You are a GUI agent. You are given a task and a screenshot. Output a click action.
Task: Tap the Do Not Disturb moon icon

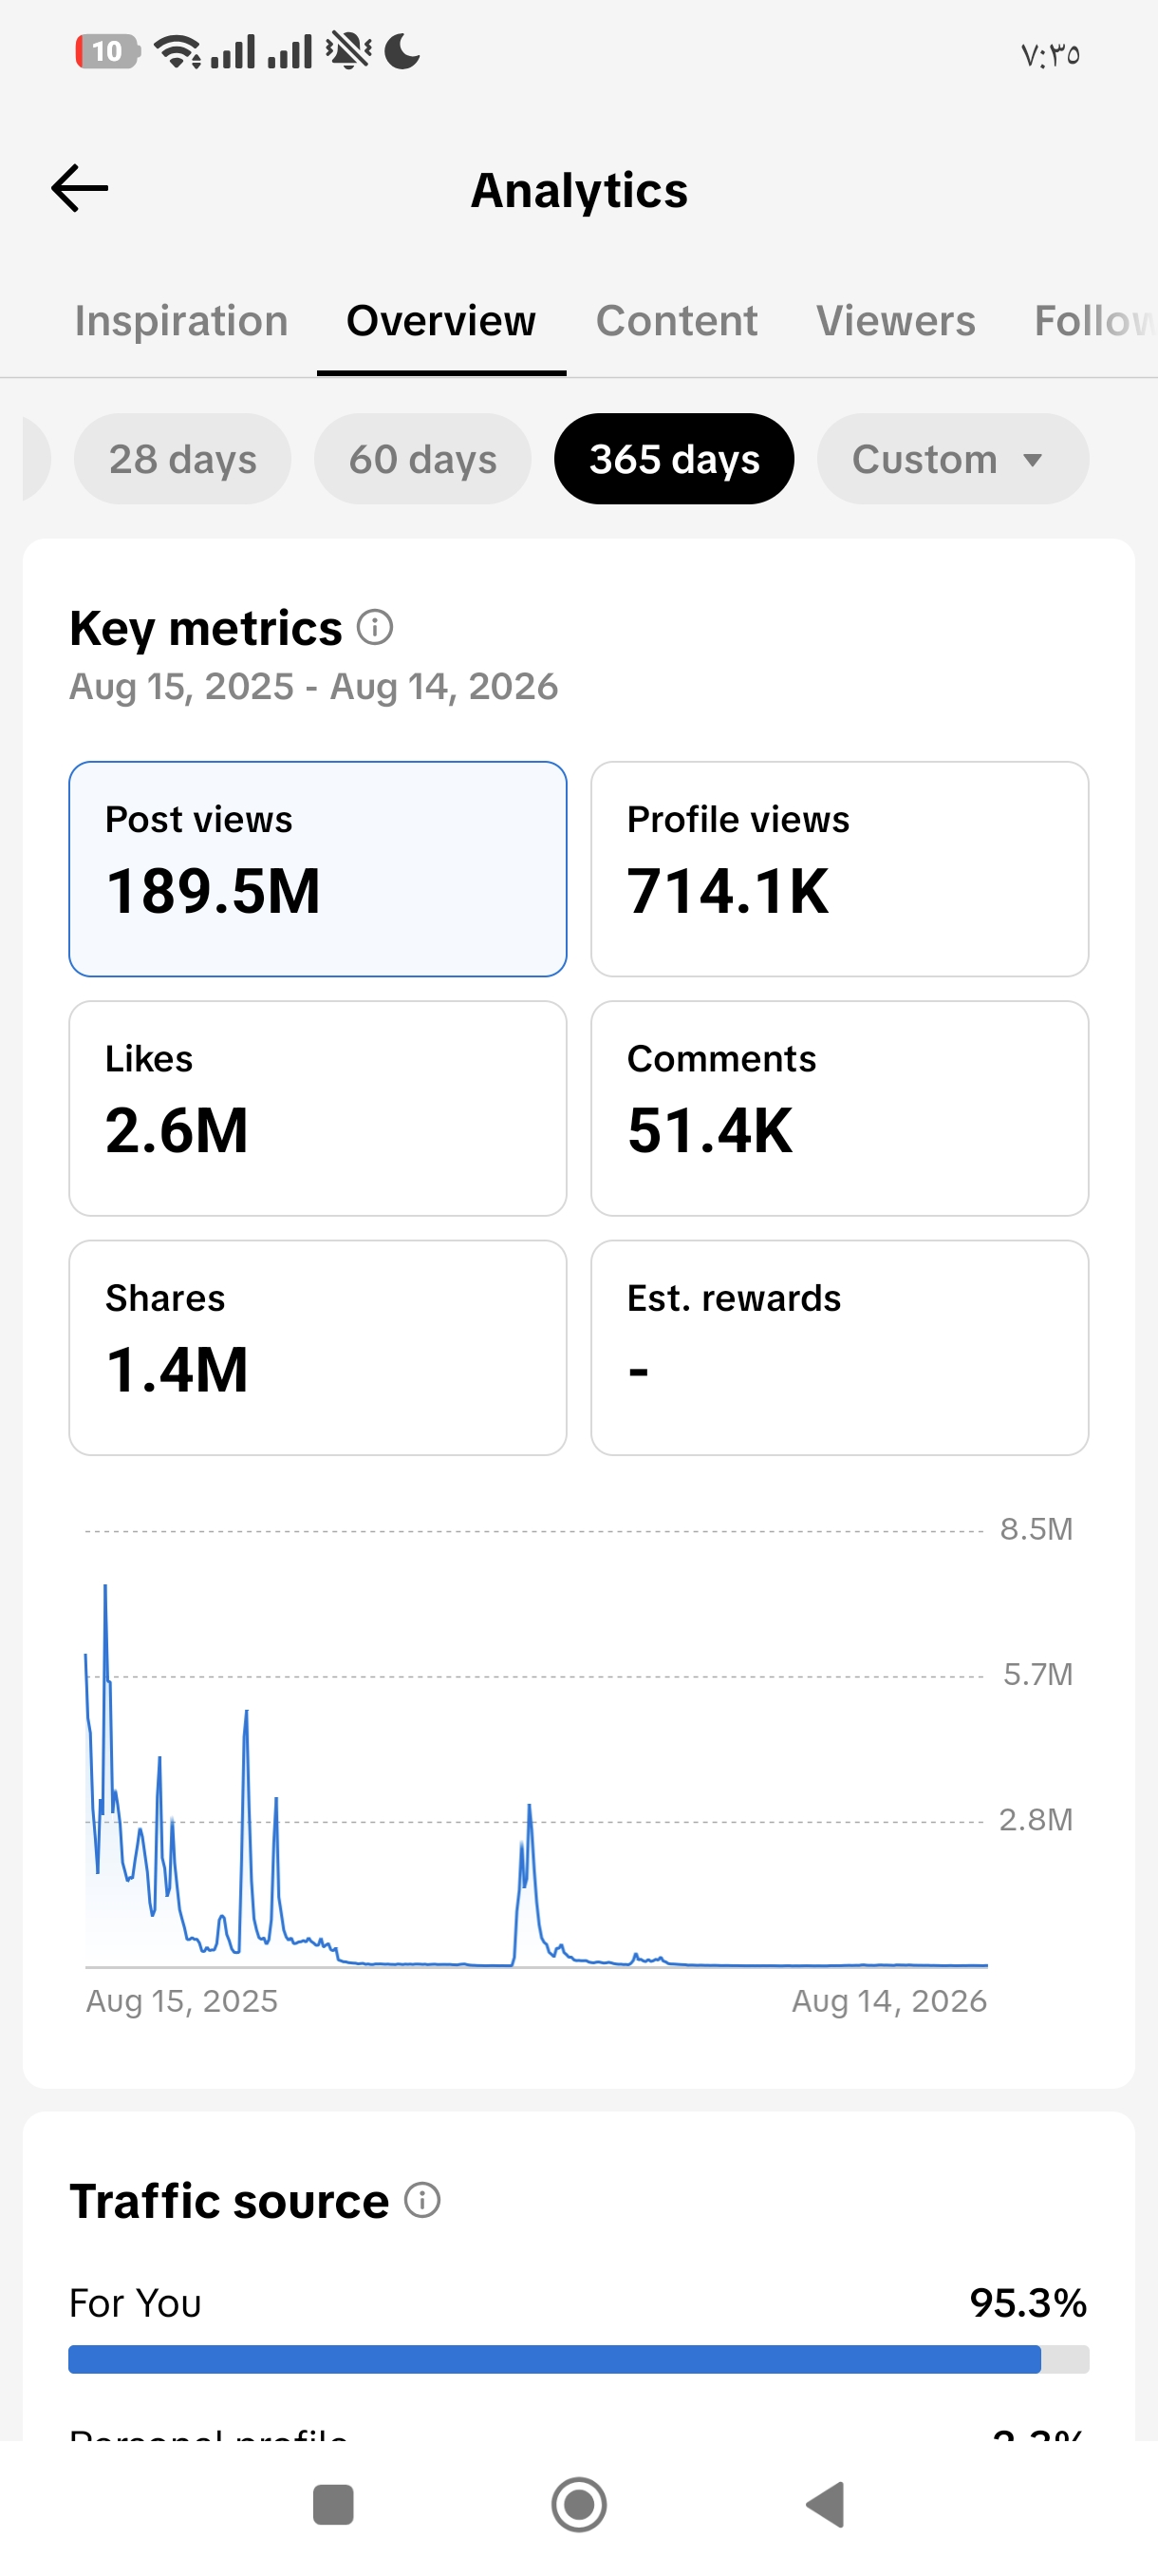point(402,51)
